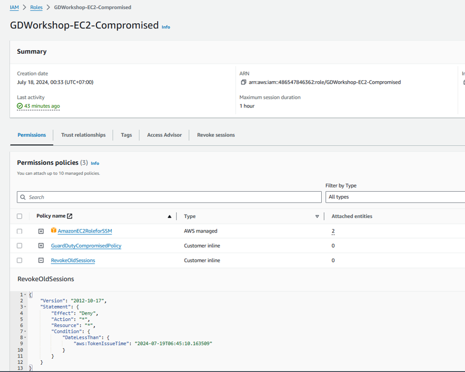
Task: Expand the GuardDutyCompromisedPolicy policy details
Action: [x=41, y=245]
